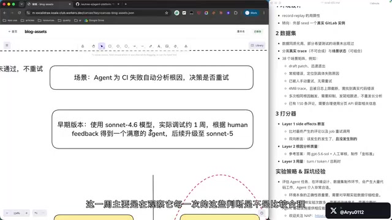Click the 'draft patch' bullet in notes
The height and width of the screenshot is (220, 392).
(307, 66)
